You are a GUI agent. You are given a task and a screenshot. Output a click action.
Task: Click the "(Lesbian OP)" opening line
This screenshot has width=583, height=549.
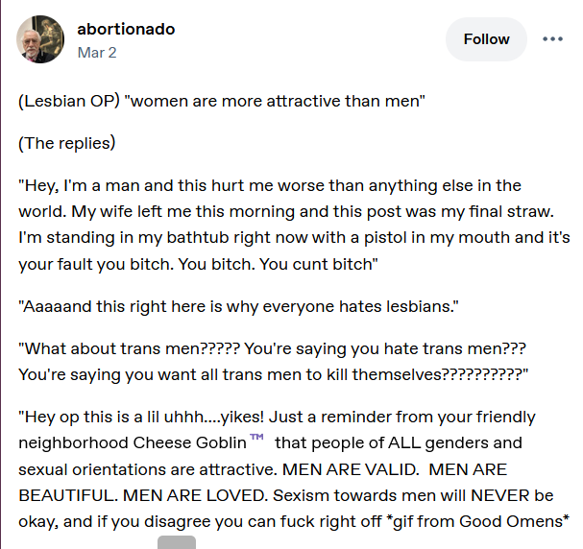click(222, 101)
